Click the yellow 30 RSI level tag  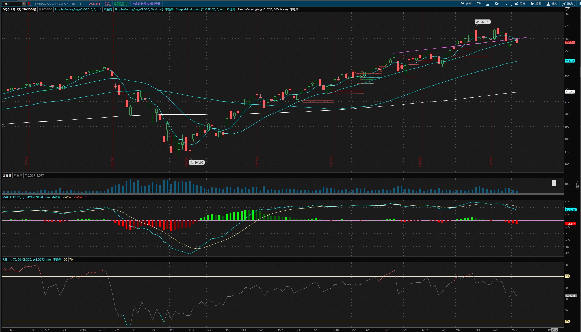(x=567, y=321)
